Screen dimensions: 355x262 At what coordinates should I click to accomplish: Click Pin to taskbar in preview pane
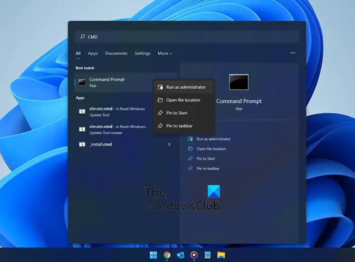208,169
